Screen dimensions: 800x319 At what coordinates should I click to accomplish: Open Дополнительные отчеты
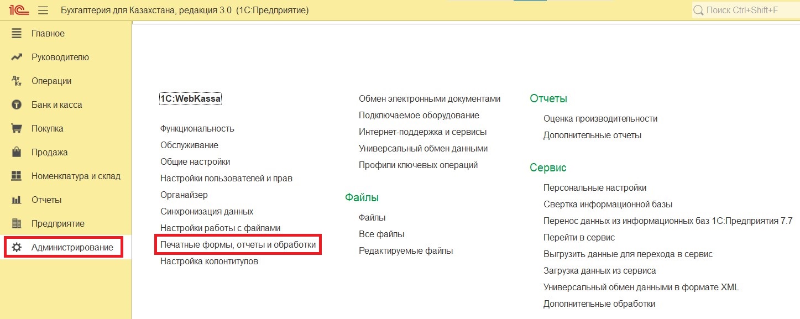pyautogui.click(x=592, y=135)
